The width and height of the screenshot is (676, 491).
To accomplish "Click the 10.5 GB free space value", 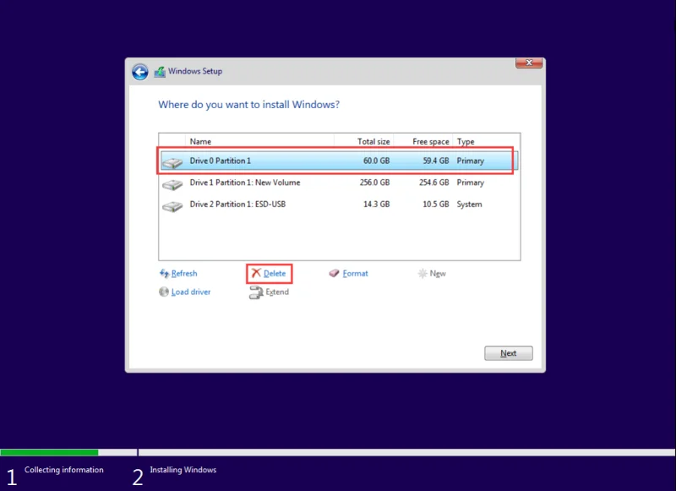I will (436, 204).
